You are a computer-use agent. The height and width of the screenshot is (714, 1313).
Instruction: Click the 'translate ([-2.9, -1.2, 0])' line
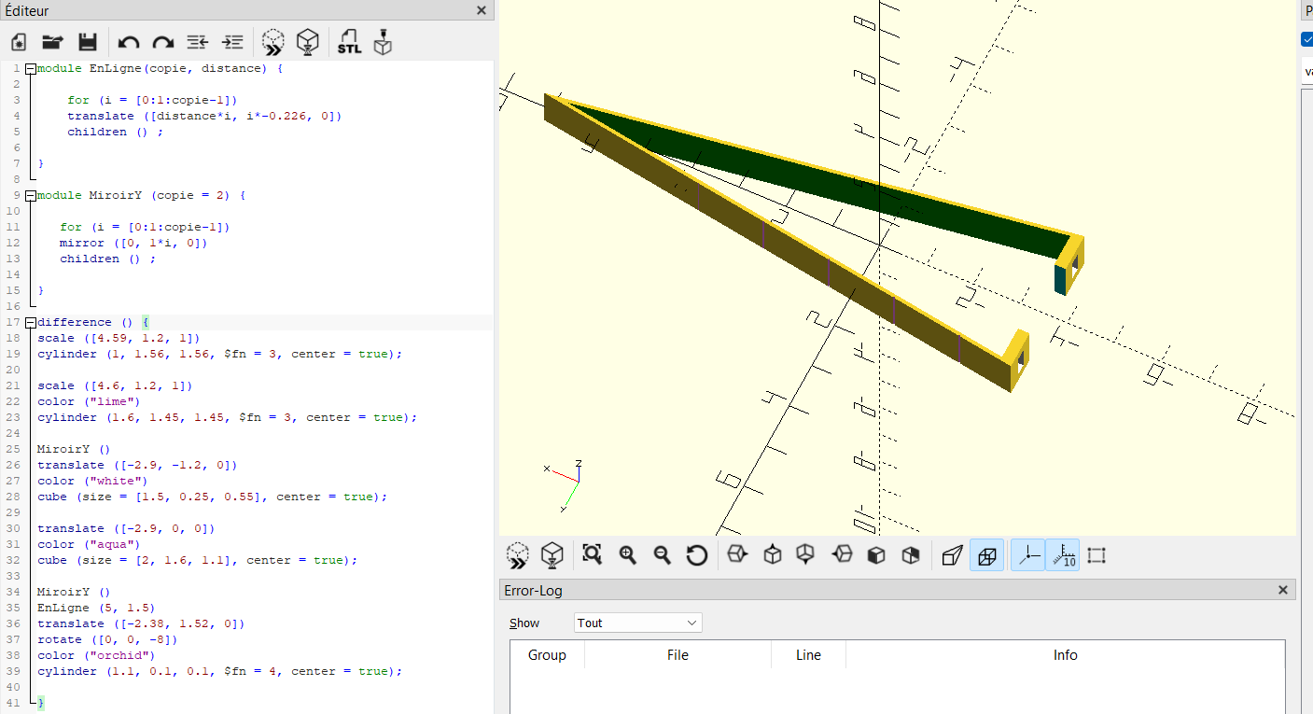click(x=137, y=465)
